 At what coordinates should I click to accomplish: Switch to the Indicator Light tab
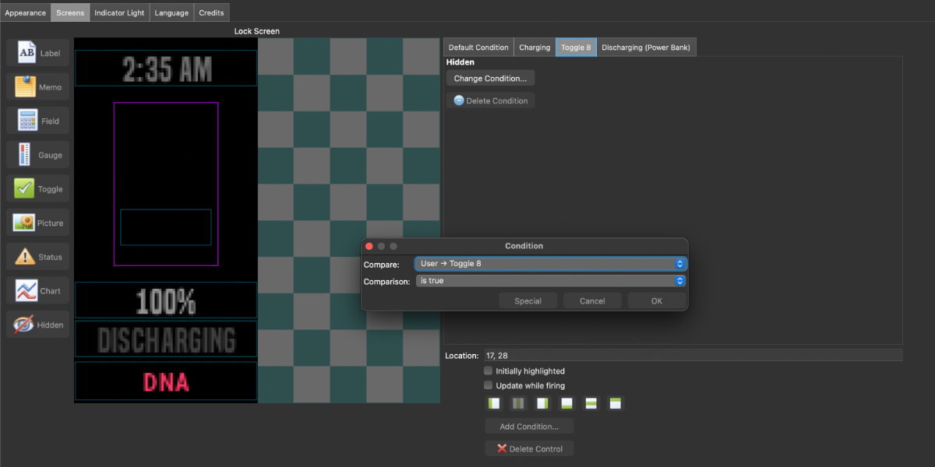coord(119,12)
